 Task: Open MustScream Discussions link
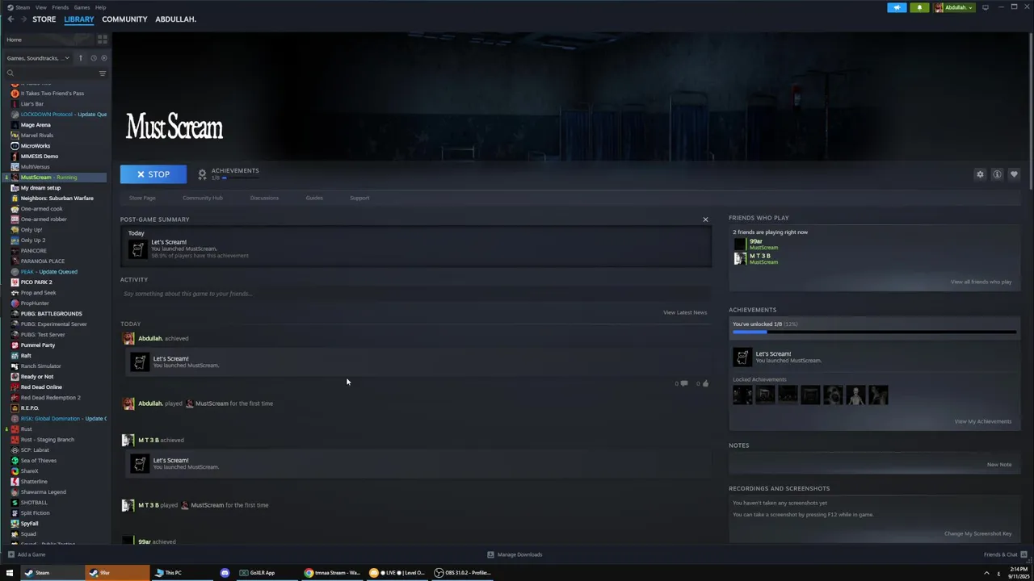click(264, 198)
